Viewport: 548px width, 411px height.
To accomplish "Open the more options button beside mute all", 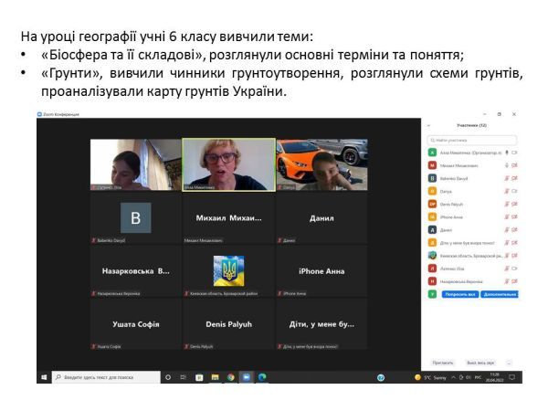I will click(509, 363).
